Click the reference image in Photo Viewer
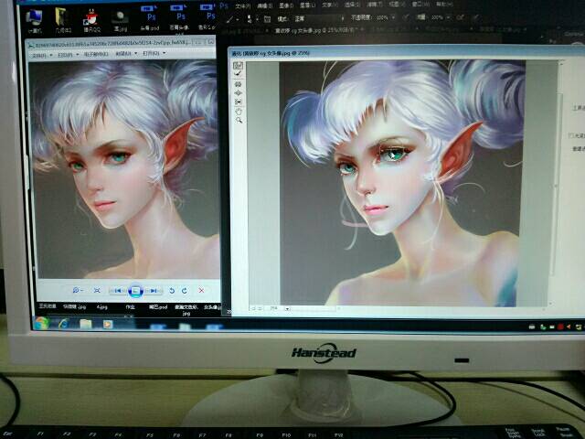This screenshot has height=439, width=585. pos(126,170)
